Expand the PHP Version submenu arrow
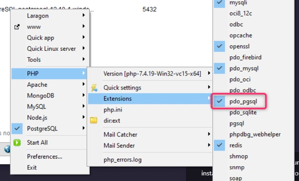This screenshot has height=181, width=299. tap(209, 73)
